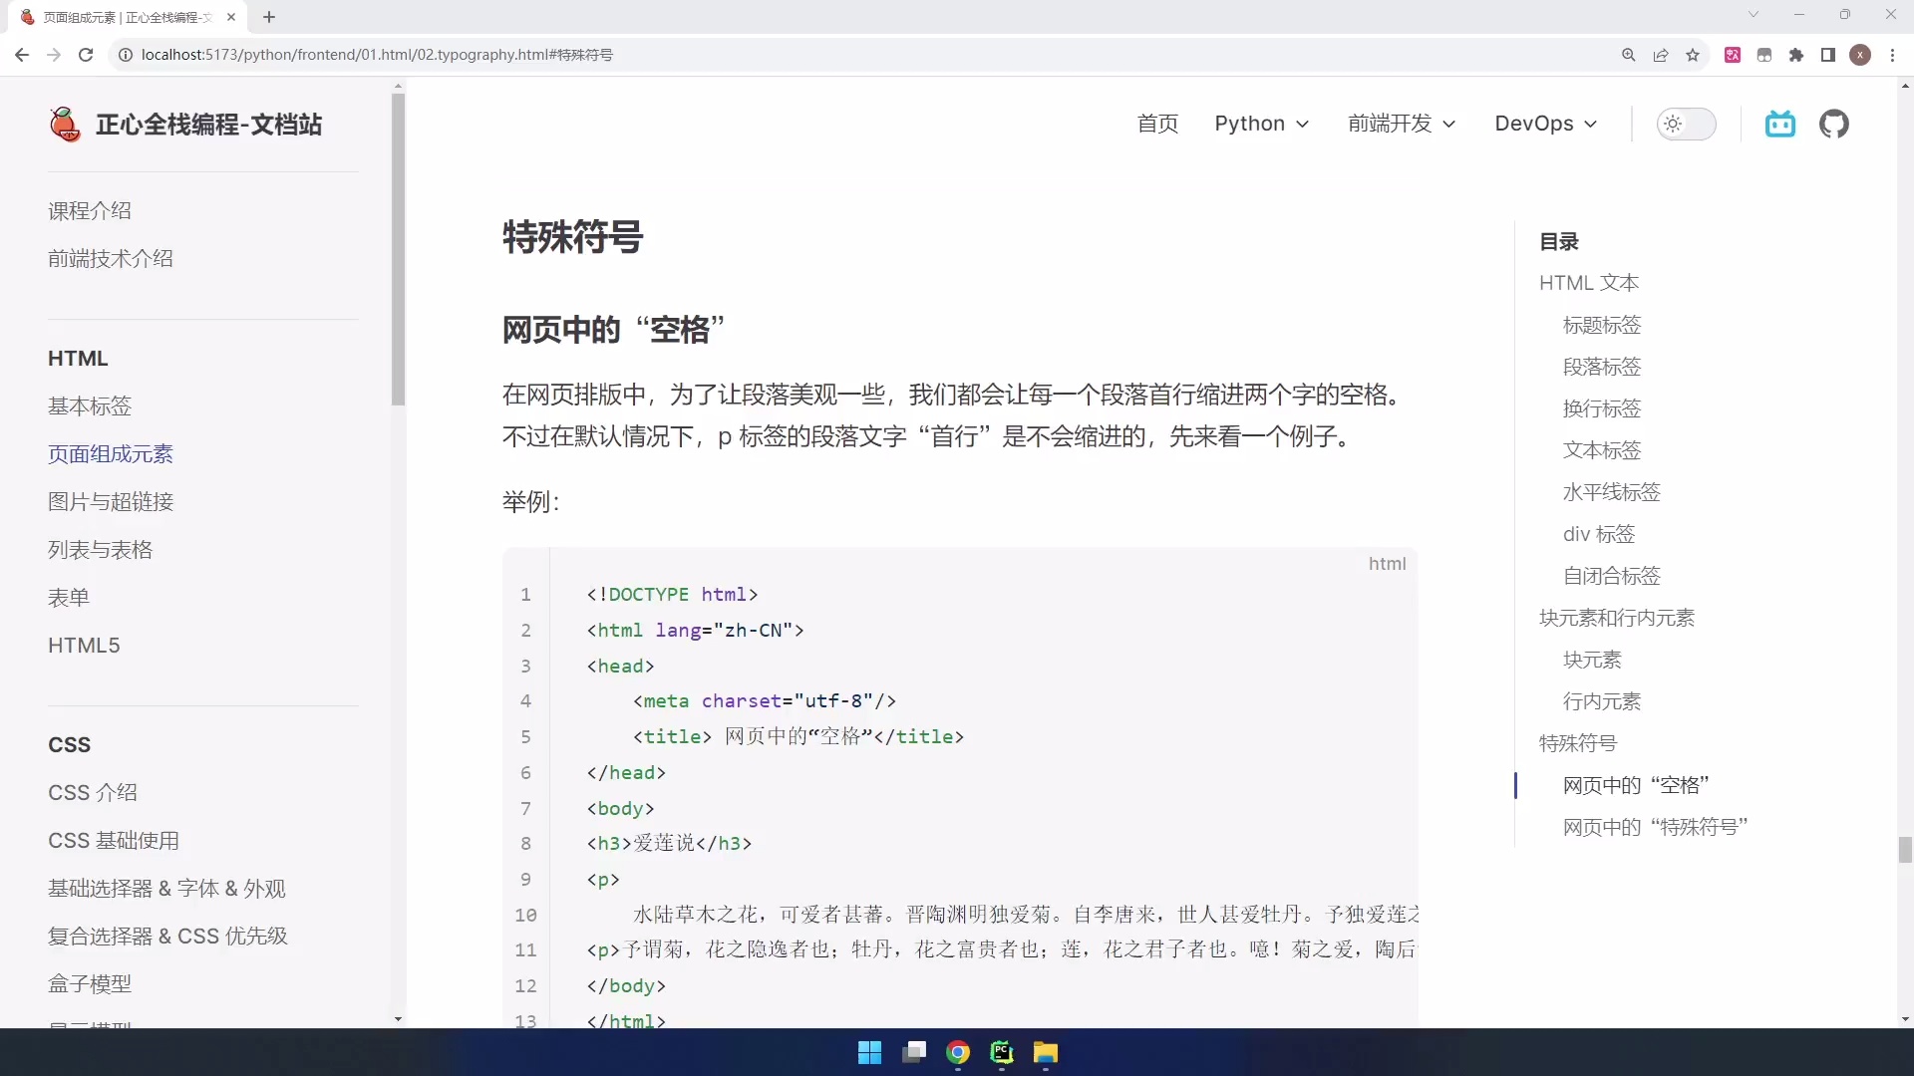Bookmark this page with star icon
This screenshot has height=1076, width=1914.
point(1693,55)
